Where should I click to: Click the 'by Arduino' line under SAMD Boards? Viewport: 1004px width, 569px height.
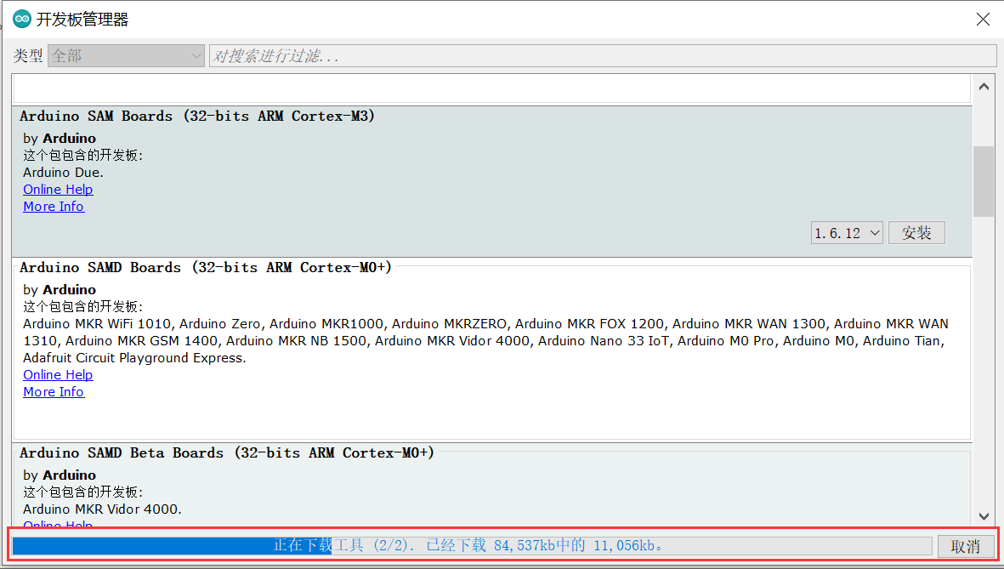click(60, 290)
